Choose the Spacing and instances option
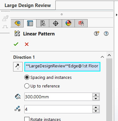Image resolution: width=118 pixels, height=121 pixels. point(48,77)
